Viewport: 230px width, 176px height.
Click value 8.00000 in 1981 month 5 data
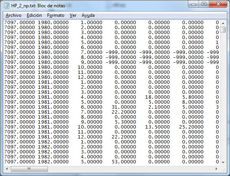point(193,102)
